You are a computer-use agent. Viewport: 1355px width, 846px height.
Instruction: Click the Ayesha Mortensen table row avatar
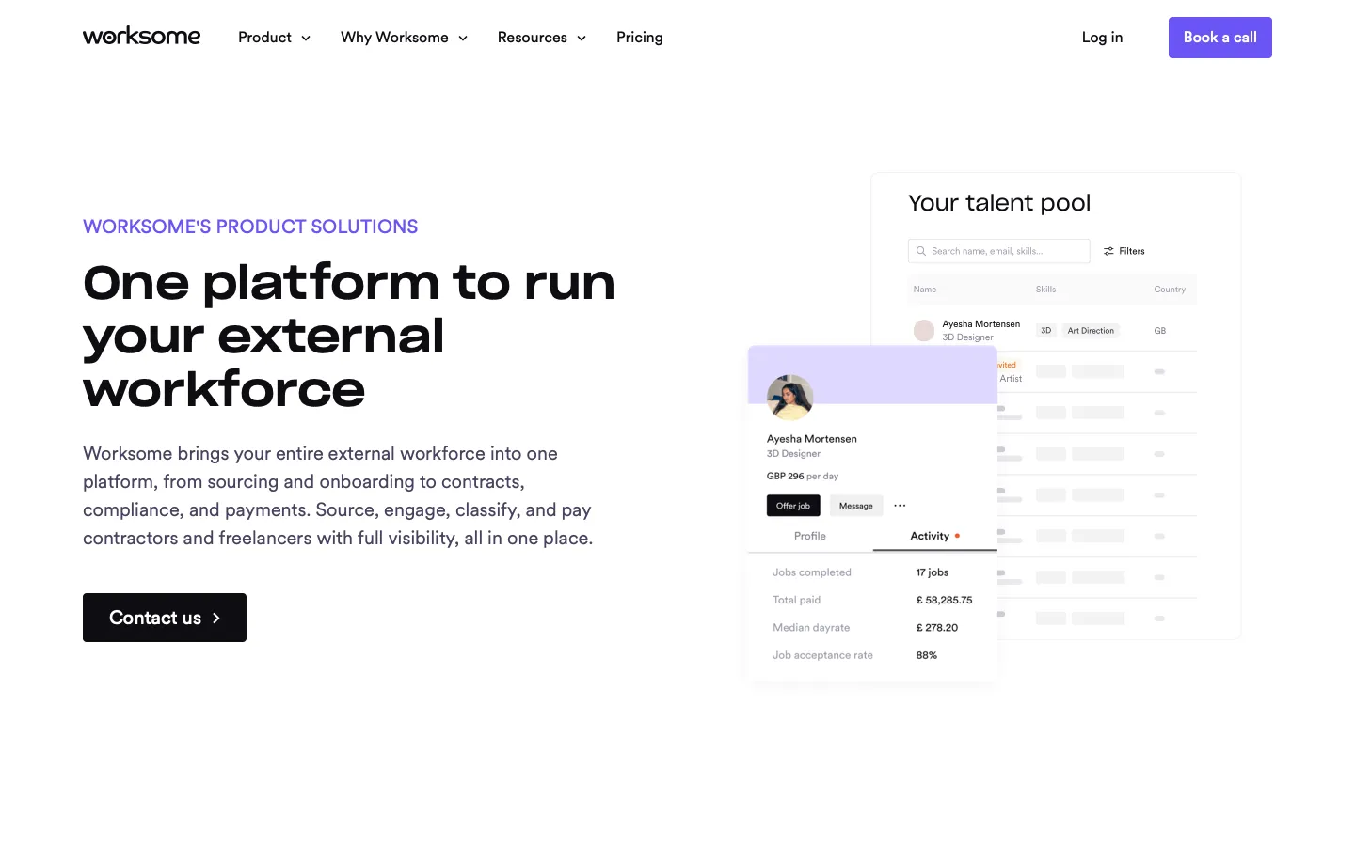pos(924,331)
